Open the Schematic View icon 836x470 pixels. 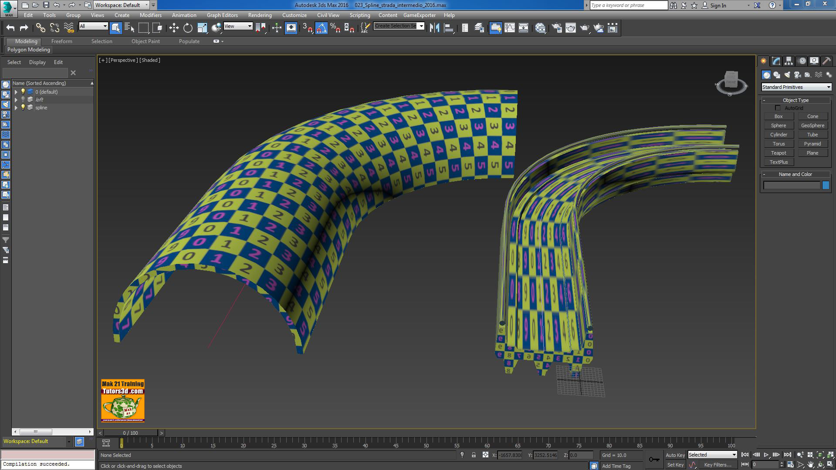tap(524, 28)
